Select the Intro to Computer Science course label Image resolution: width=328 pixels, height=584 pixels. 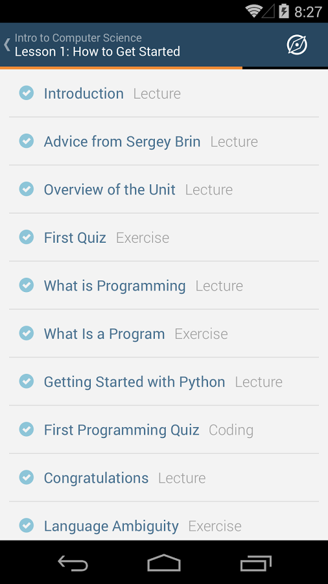pyautogui.click(x=78, y=38)
